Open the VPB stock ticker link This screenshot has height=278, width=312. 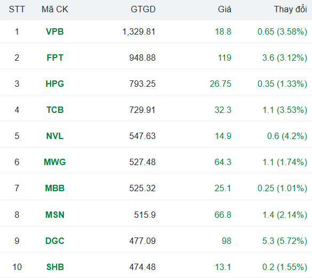pos(55,31)
